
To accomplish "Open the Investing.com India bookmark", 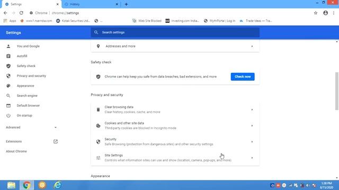I will (182, 21).
